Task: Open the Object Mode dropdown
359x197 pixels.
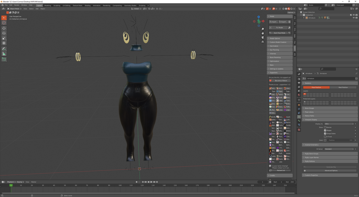Action: [x=14, y=9]
